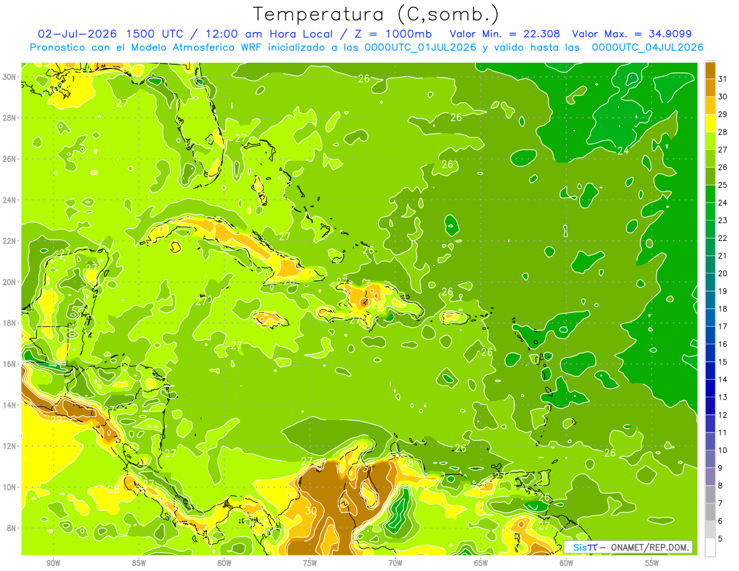The height and width of the screenshot is (571, 739).
Task: Click the dark brown legend swatch above 31
Action: click(711, 70)
